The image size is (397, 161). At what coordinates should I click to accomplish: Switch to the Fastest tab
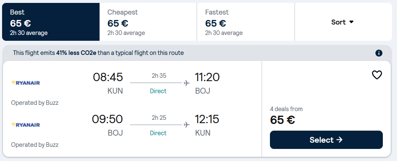tap(246, 22)
